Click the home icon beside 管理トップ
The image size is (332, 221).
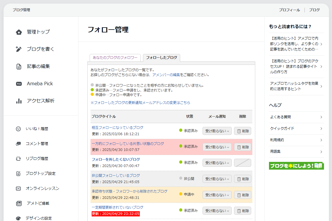click(19, 32)
